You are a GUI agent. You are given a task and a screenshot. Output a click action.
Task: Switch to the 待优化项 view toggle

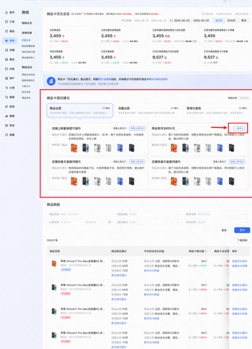232,98
